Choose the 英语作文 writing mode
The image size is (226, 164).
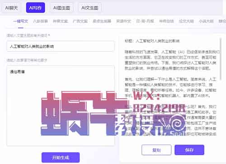pyautogui.click(x=123, y=21)
